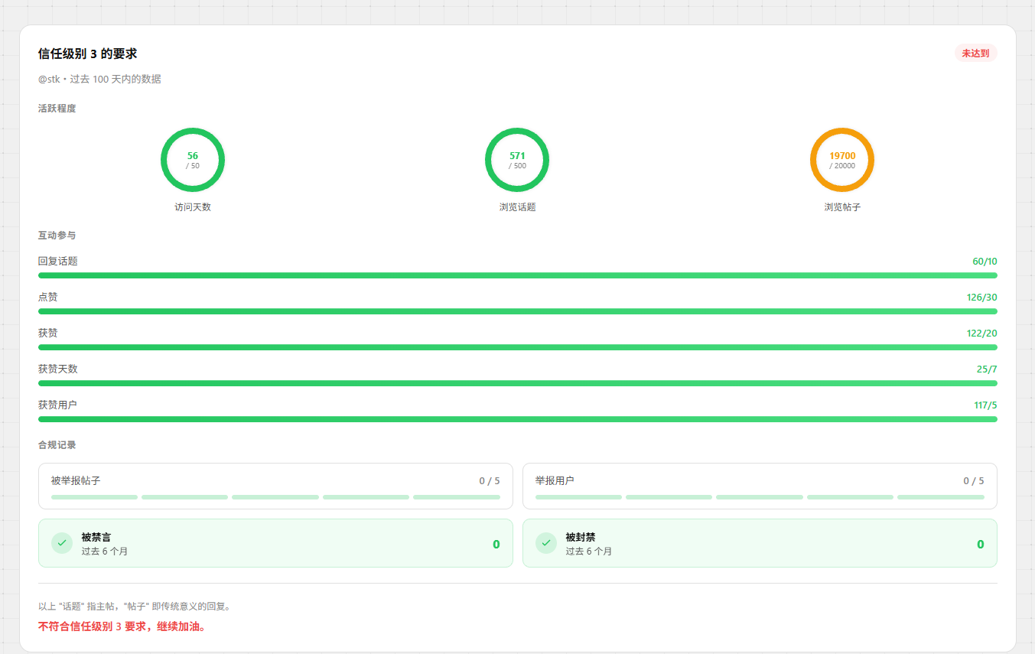Click the 访问天数 label
The image size is (1035, 654).
(x=193, y=207)
